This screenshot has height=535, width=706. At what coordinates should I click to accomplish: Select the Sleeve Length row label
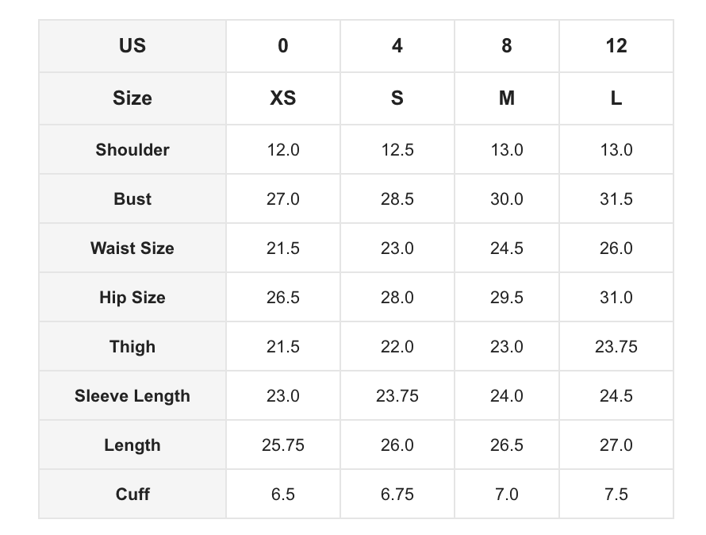pos(132,396)
